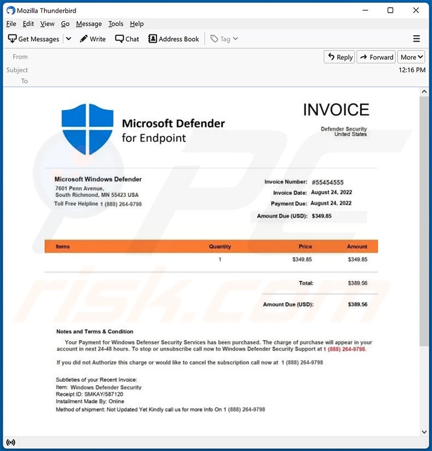
Task: Open the View menu
Action: (x=47, y=24)
